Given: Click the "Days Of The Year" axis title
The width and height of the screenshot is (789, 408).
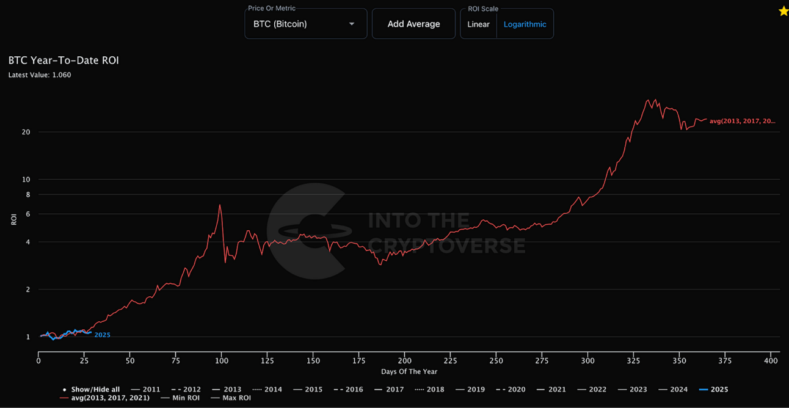Looking at the screenshot, I should [x=409, y=371].
